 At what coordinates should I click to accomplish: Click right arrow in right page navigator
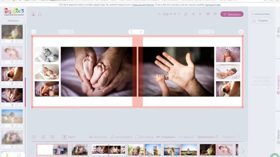pyautogui.click(x=211, y=32)
